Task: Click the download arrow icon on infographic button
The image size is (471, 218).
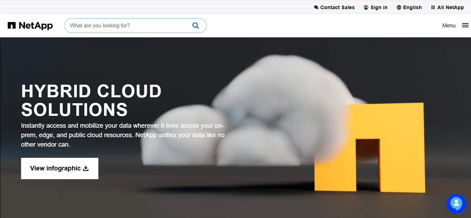Action: click(x=86, y=168)
